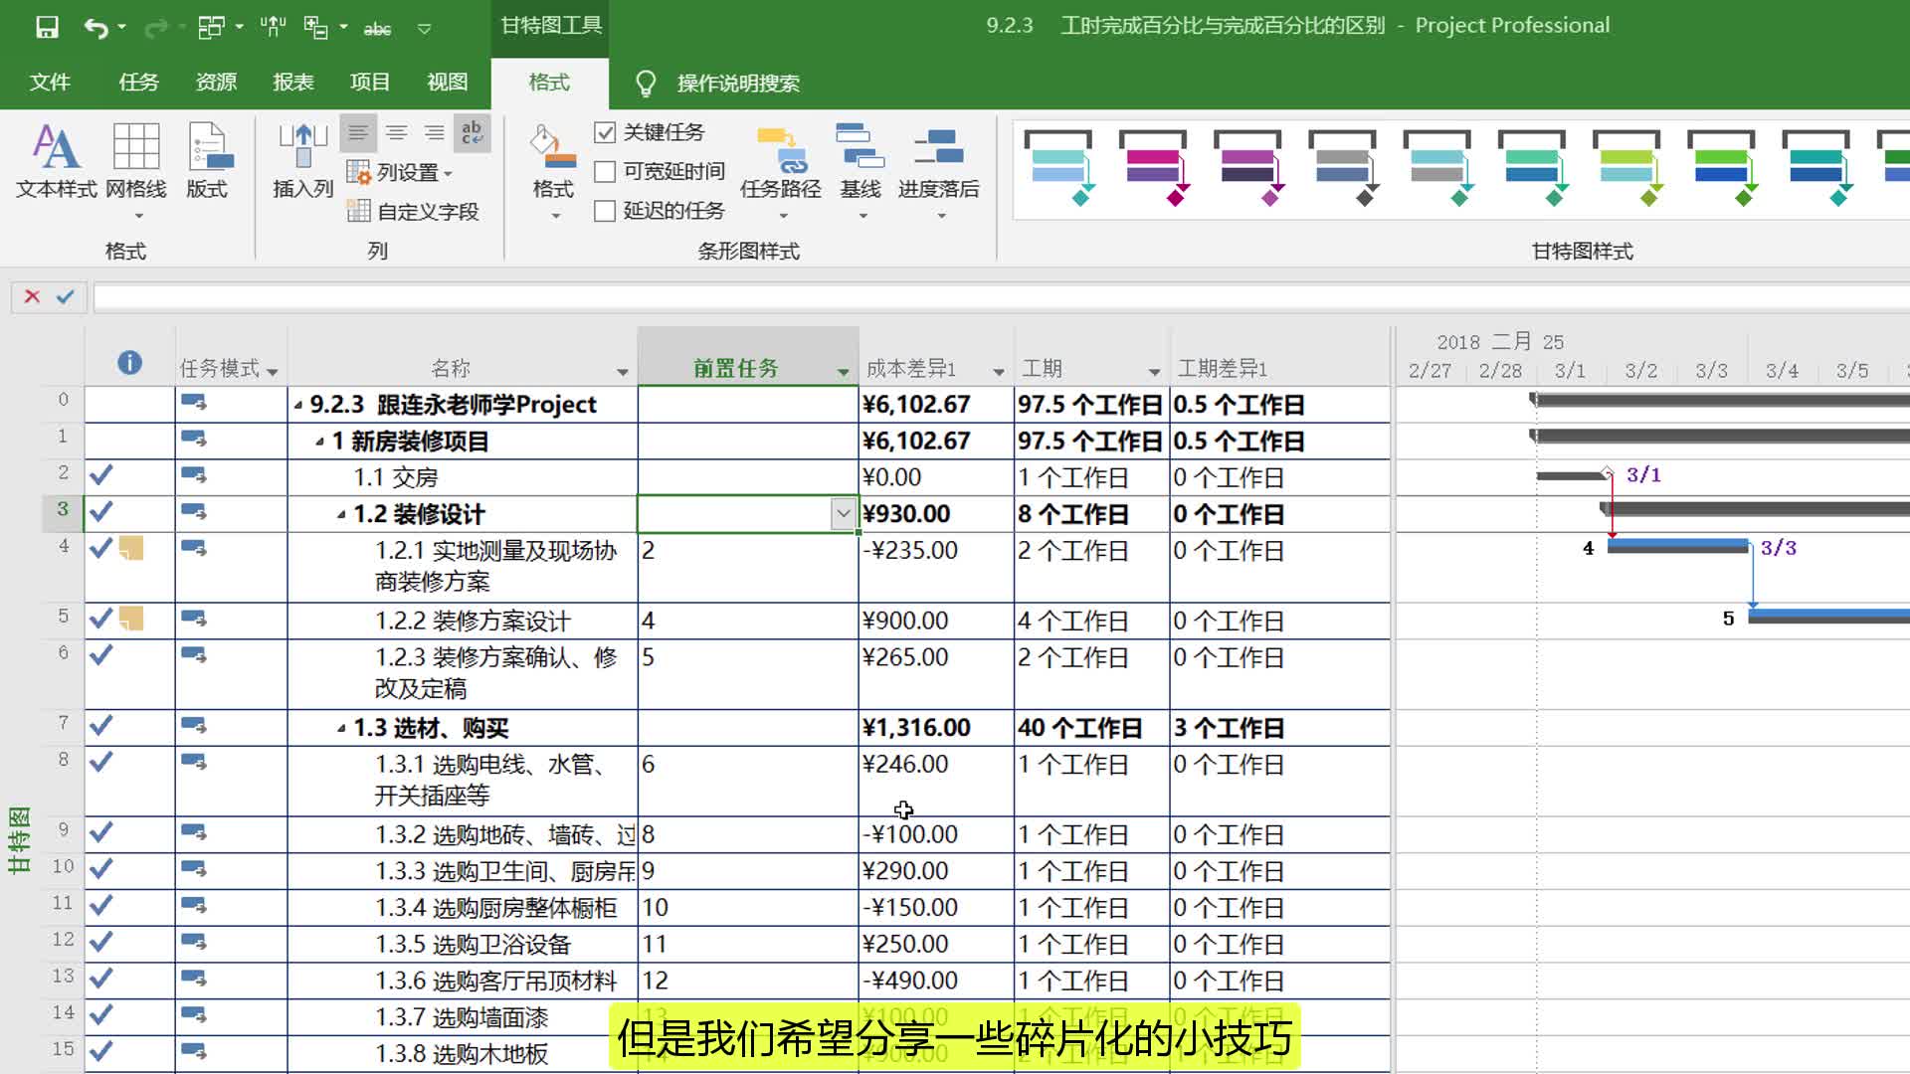Click the 网格线 (Gridlines) icon

coord(136,159)
